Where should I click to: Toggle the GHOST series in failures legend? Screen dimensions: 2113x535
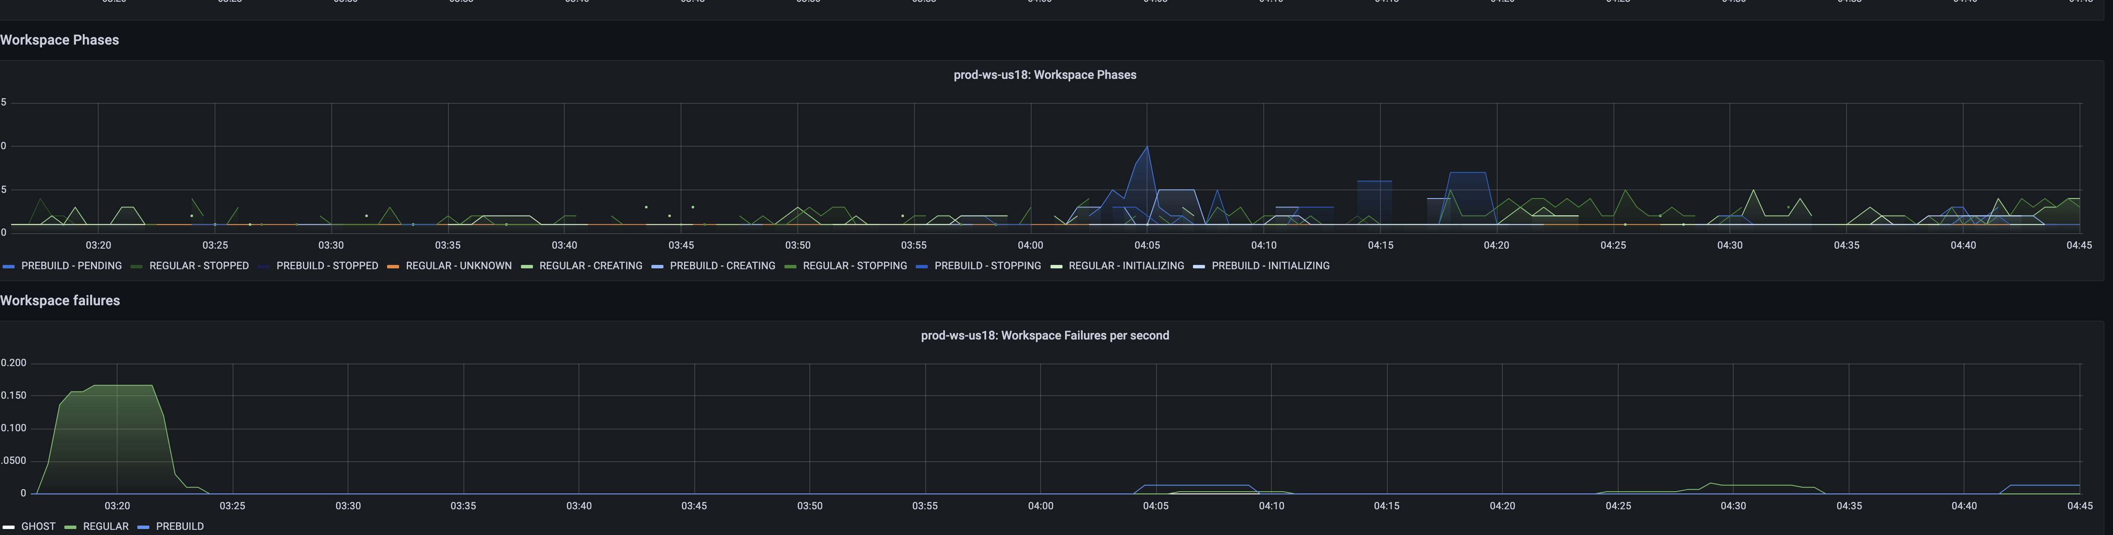tap(39, 526)
